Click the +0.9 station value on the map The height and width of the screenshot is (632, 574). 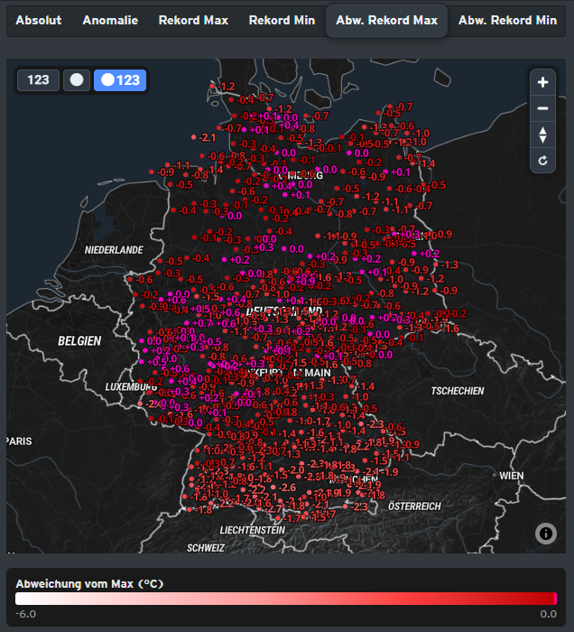[x=305, y=282]
